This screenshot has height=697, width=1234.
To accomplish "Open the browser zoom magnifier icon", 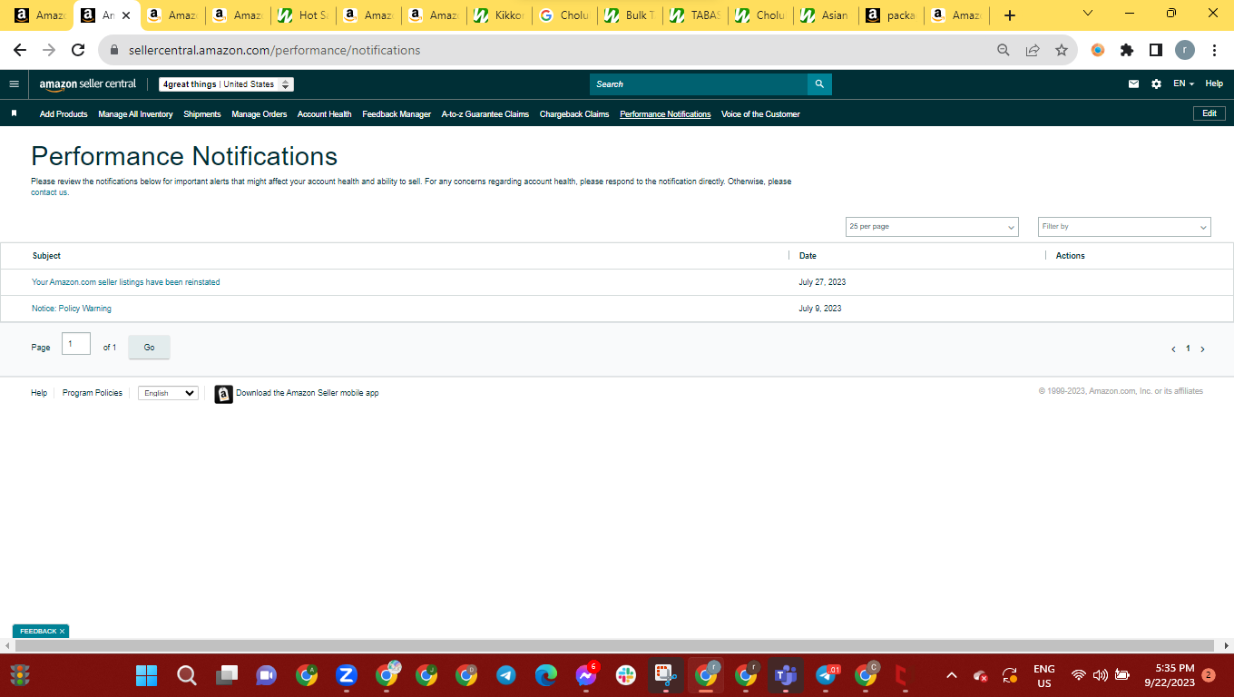I will pos(1004,50).
